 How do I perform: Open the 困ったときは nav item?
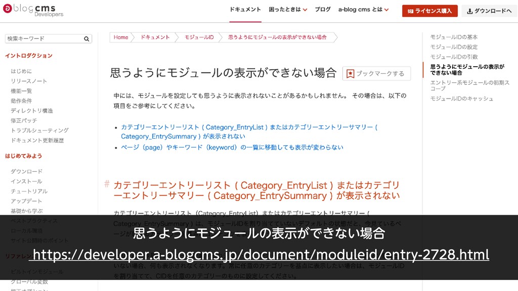[285, 10]
